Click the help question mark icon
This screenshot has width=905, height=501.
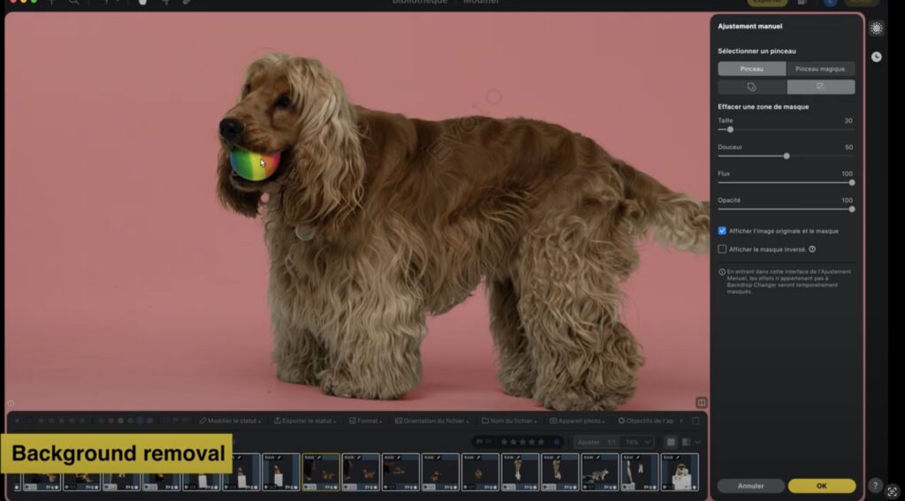875,485
